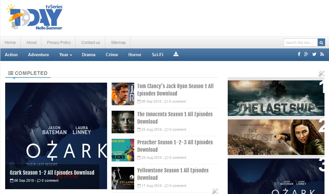Open the downloads icon in the genre bar
The image size is (329, 194).
pos(176,55)
